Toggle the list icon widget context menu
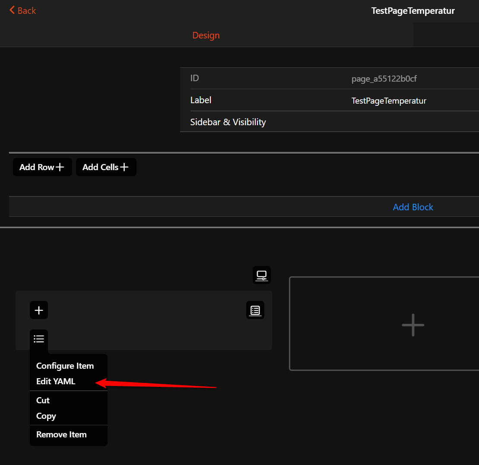 tap(39, 339)
